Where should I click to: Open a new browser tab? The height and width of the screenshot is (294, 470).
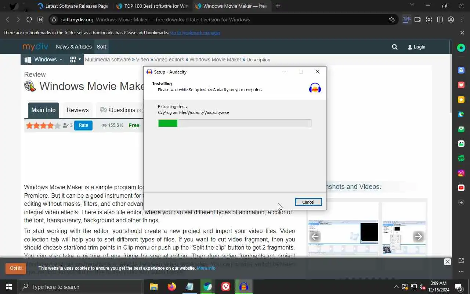tap(278, 6)
